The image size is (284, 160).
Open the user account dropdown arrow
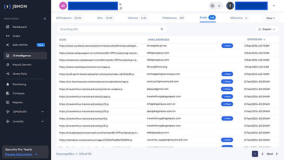coord(274,6)
